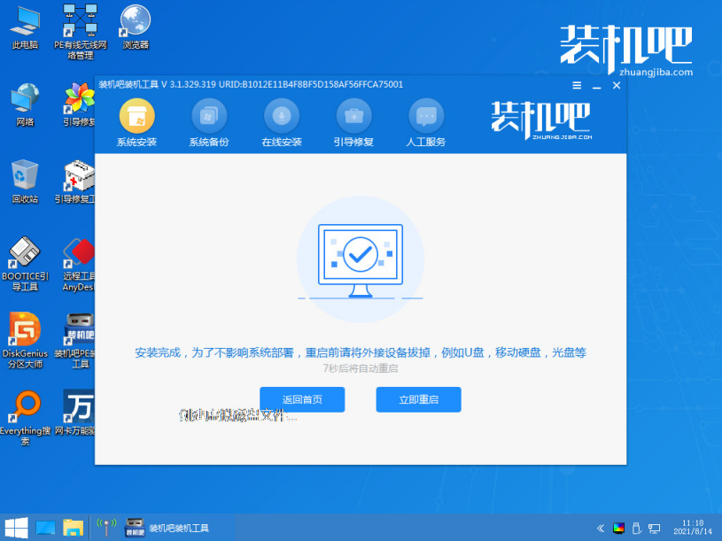The height and width of the screenshot is (541, 722).
Task: Click the 安装完成 message text
Action: point(361,353)
